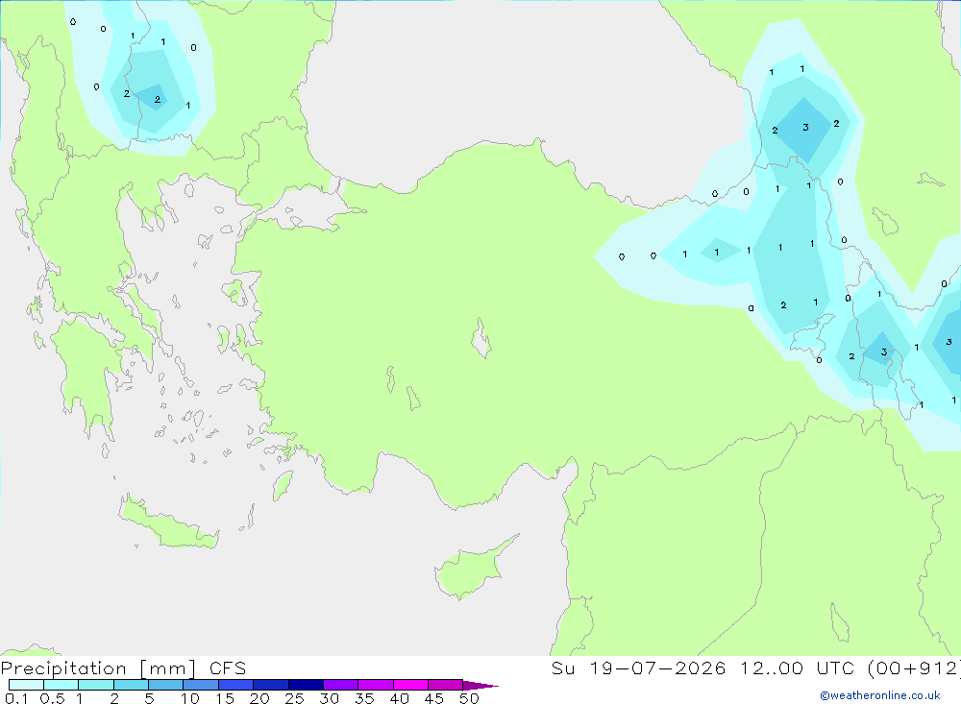Click the '25' legend scale label
The height and width of the screenshot is (704, 961).
coord(294,698)
